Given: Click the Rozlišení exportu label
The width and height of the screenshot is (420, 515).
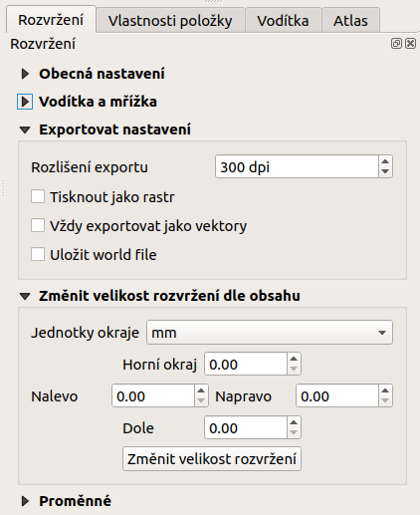Looking at the screenshot, I should click(x=90, y=167).
